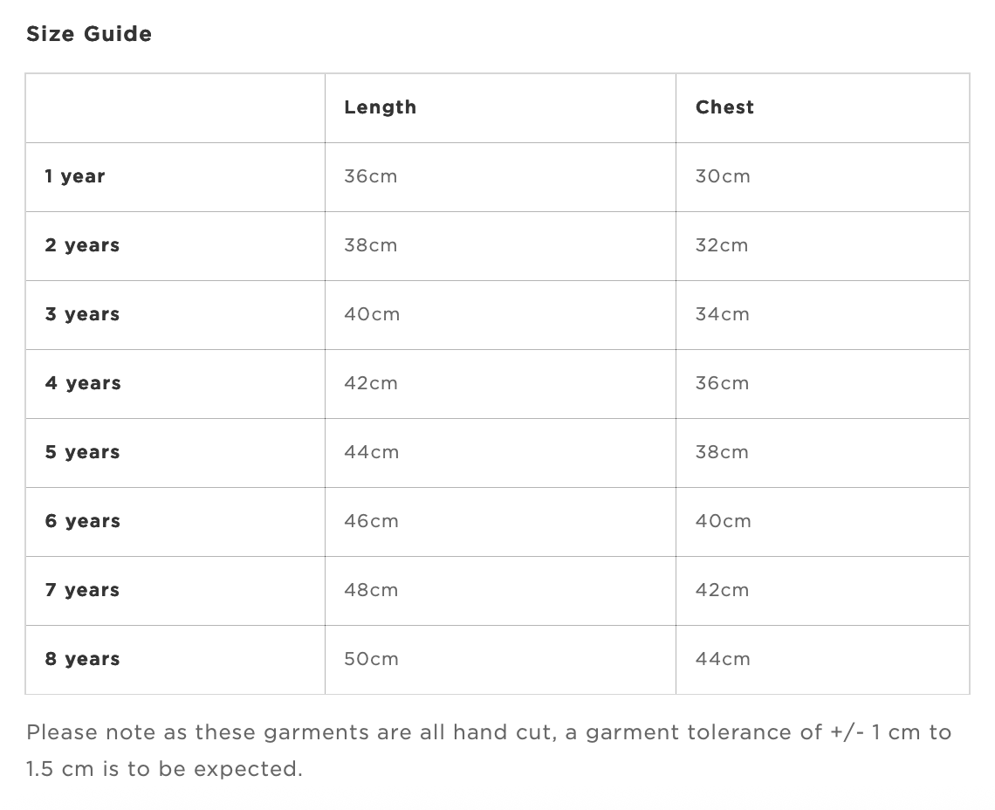Click the 3 years row label

(83, 314)
